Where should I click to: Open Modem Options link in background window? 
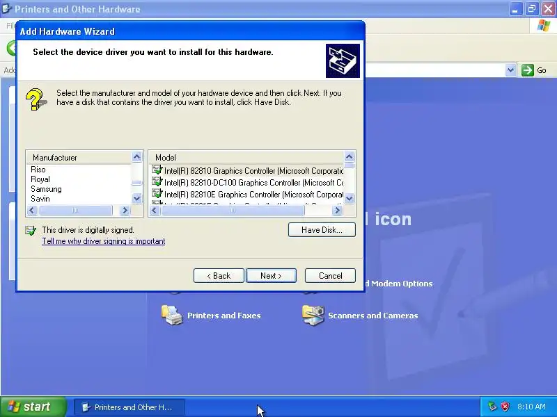tap(399, 284)
